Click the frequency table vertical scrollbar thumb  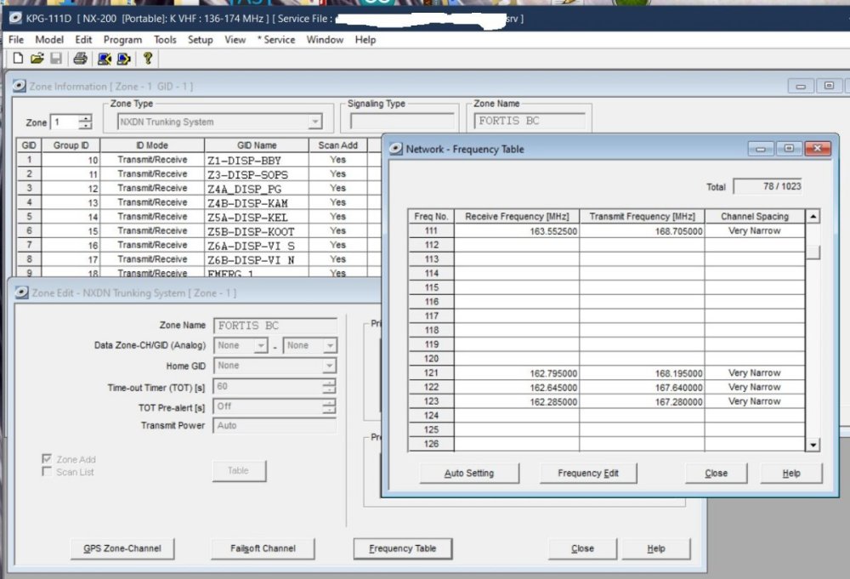pyautogui.click(x=813, y=252)
